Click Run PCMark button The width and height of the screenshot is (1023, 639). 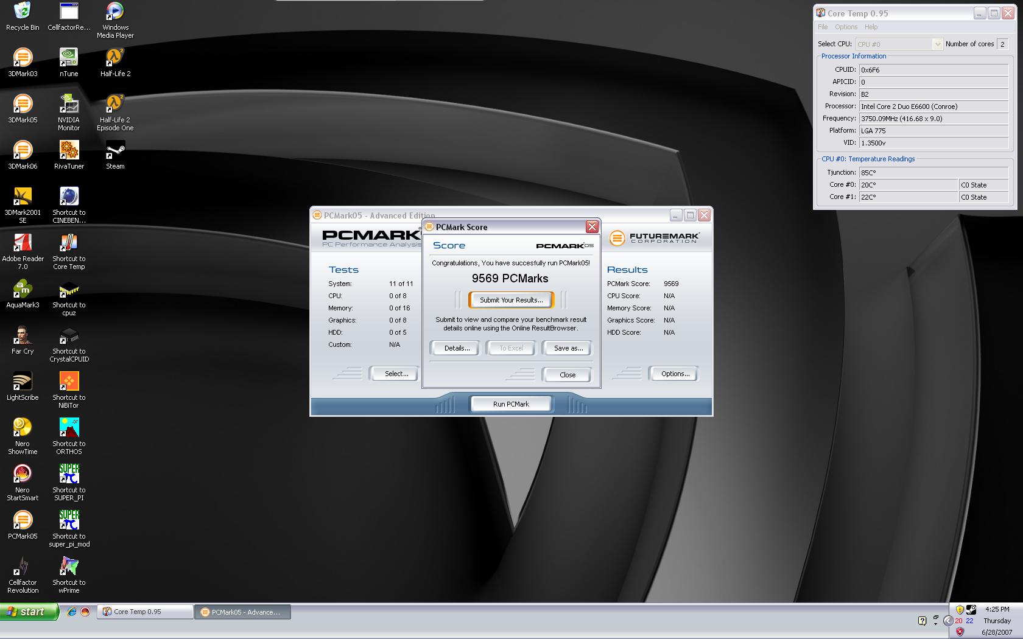[511, 404]
